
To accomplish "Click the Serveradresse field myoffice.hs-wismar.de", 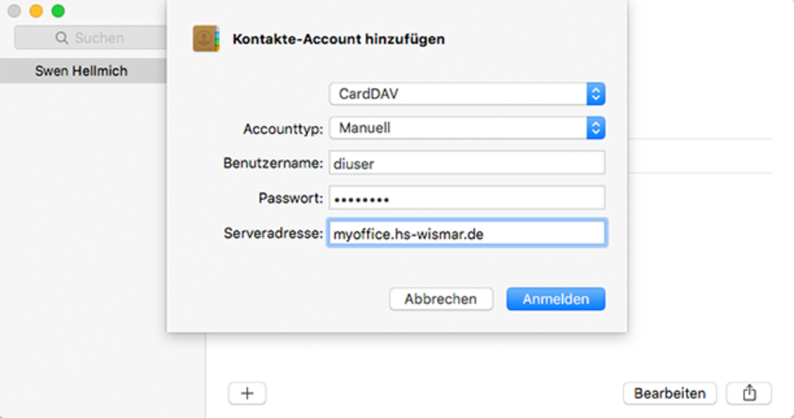I will (x=467, y=233).
